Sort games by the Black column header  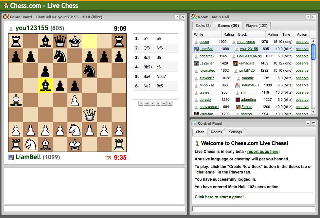click(x=251, y=34)
